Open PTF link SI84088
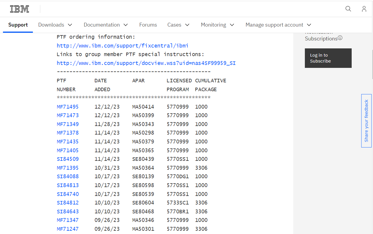This screenshot has height=234, width=373. (68, 176)
